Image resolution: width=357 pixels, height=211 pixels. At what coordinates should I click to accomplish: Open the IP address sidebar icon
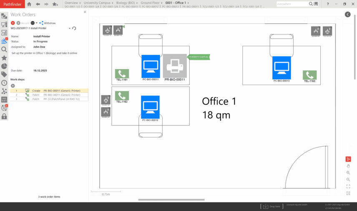point(4,99)
